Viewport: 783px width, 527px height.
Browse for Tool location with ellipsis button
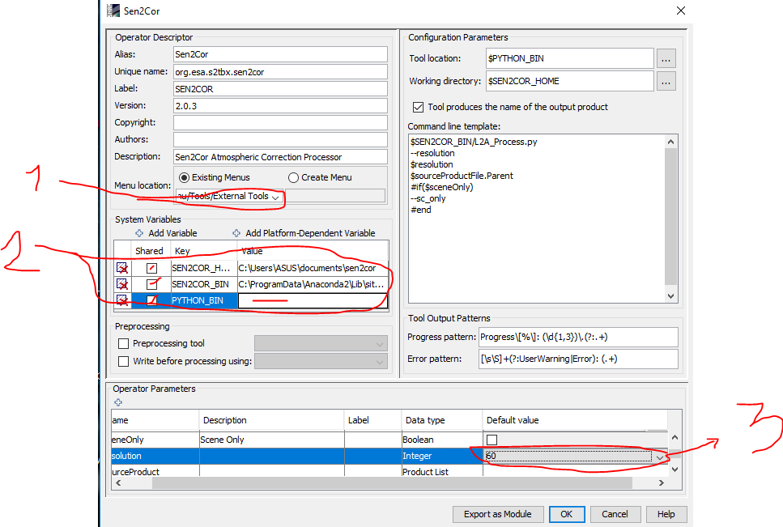click(666, 58)
